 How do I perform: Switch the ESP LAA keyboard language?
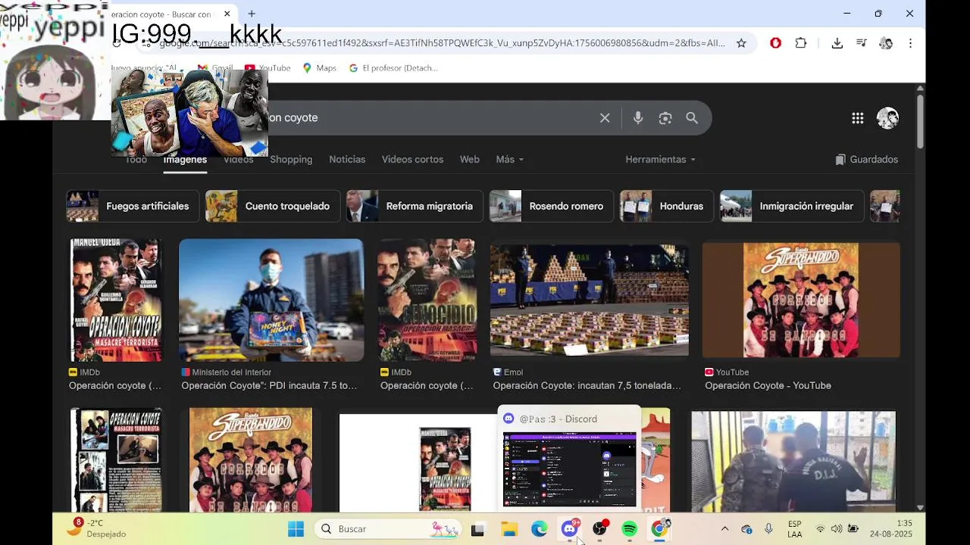coord(794,529)
